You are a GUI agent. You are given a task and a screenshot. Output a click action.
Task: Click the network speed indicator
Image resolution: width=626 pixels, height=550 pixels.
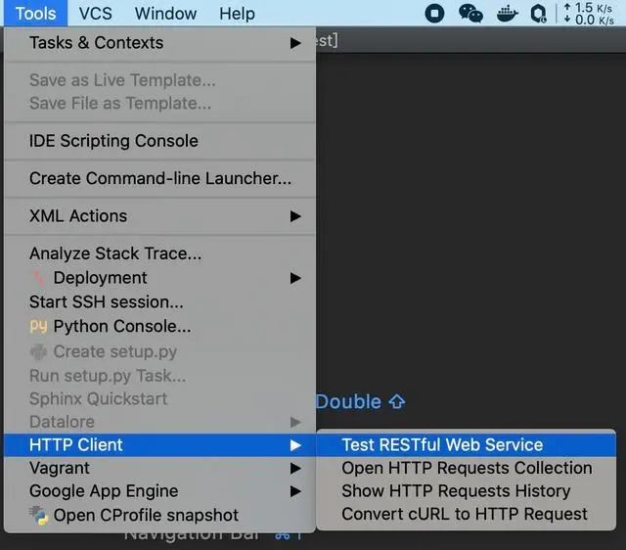click(589, 13)
